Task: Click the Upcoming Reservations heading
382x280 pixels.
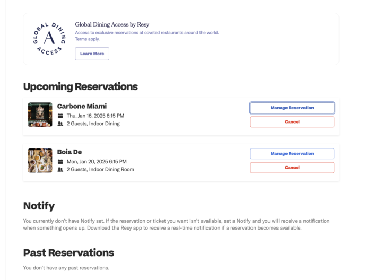Action: coord(81,86)
